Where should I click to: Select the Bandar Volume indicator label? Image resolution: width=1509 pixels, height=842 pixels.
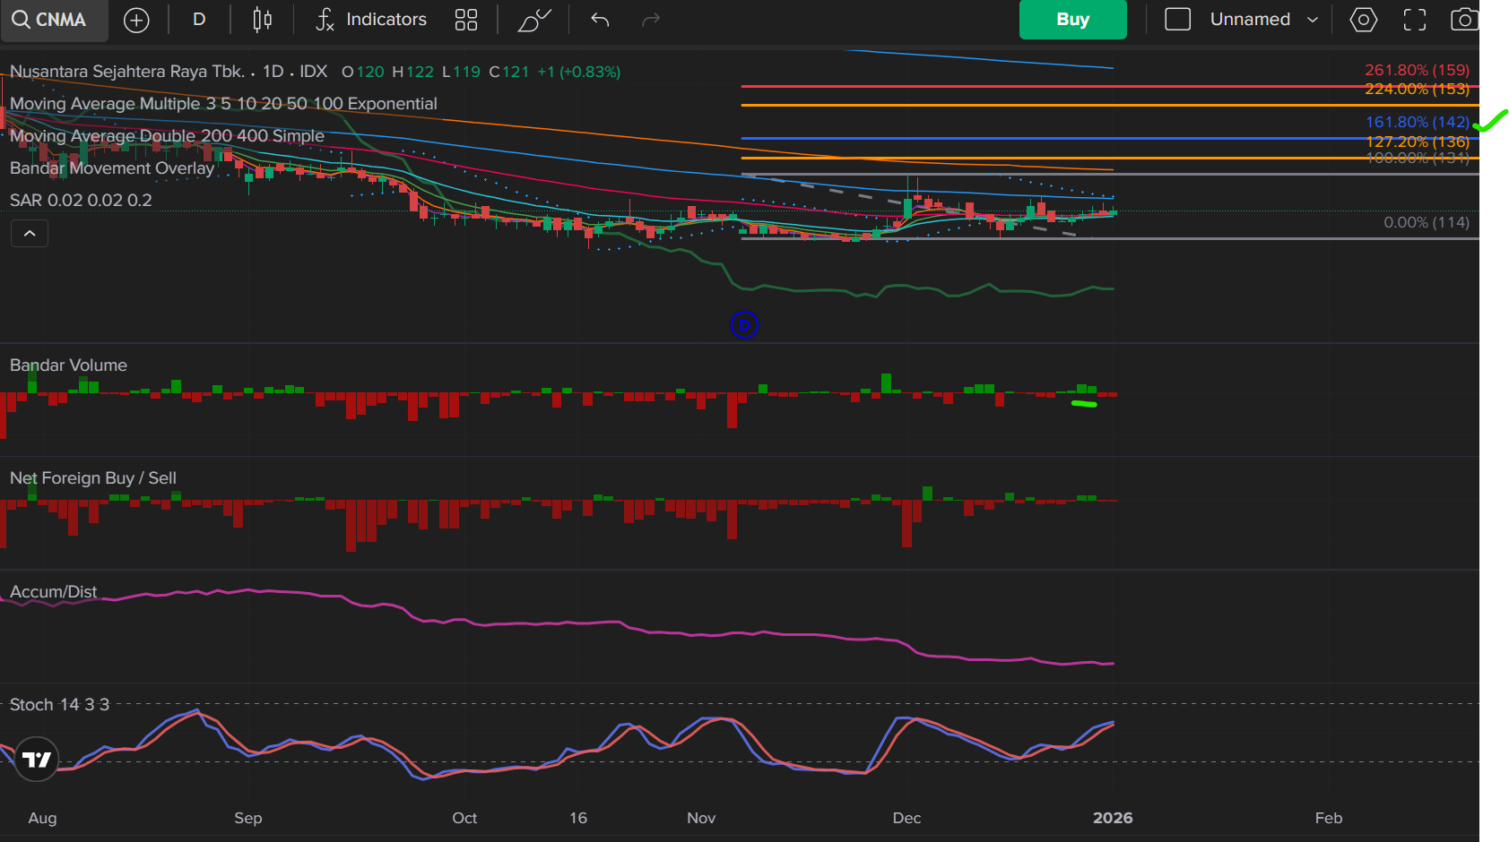tap(68, 365)
